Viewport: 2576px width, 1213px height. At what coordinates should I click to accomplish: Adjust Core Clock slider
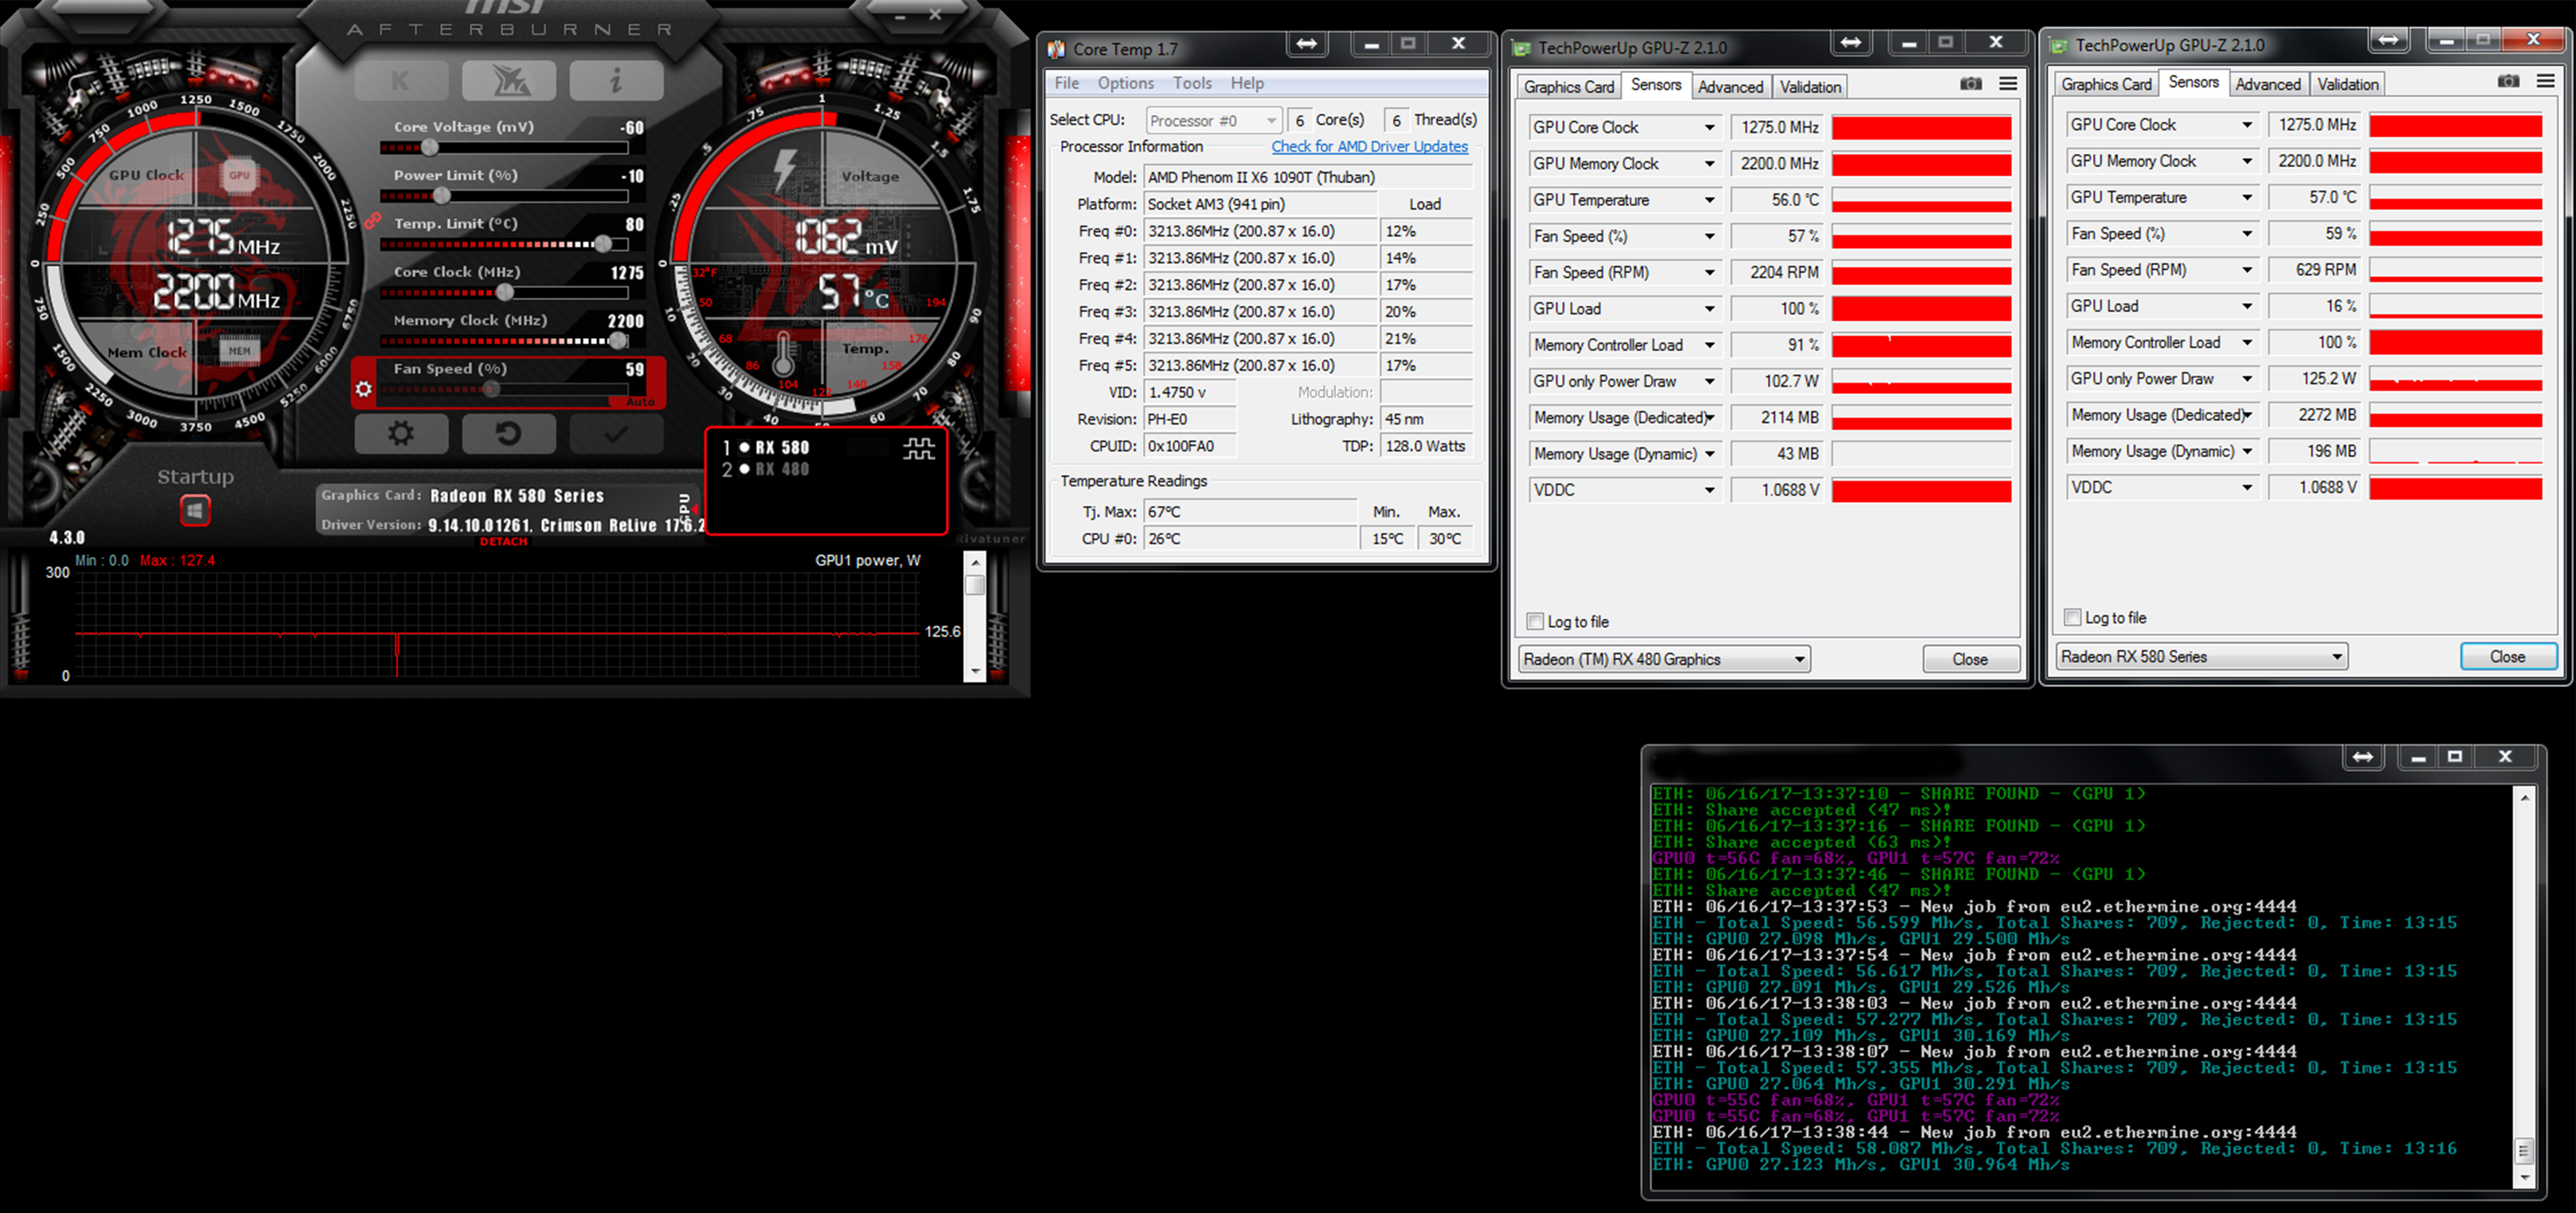[x=505, y=293]
